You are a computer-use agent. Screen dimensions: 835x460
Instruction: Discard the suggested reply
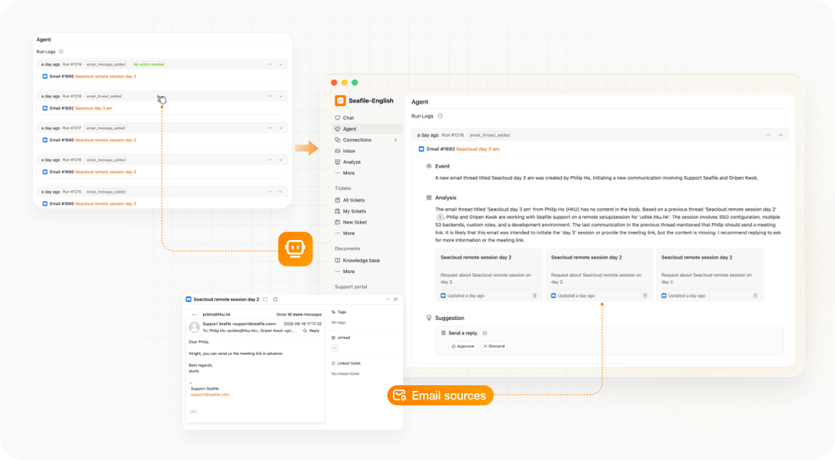click(495, 346)
